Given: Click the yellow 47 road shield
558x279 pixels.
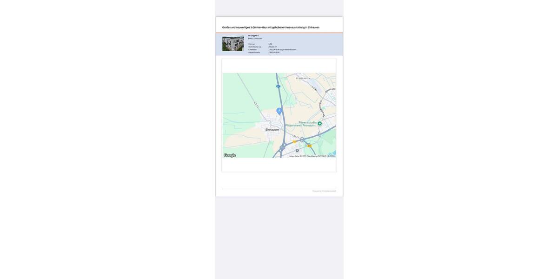Looking at the screenshot, I should pyautogui.click(x=295, y=141).
